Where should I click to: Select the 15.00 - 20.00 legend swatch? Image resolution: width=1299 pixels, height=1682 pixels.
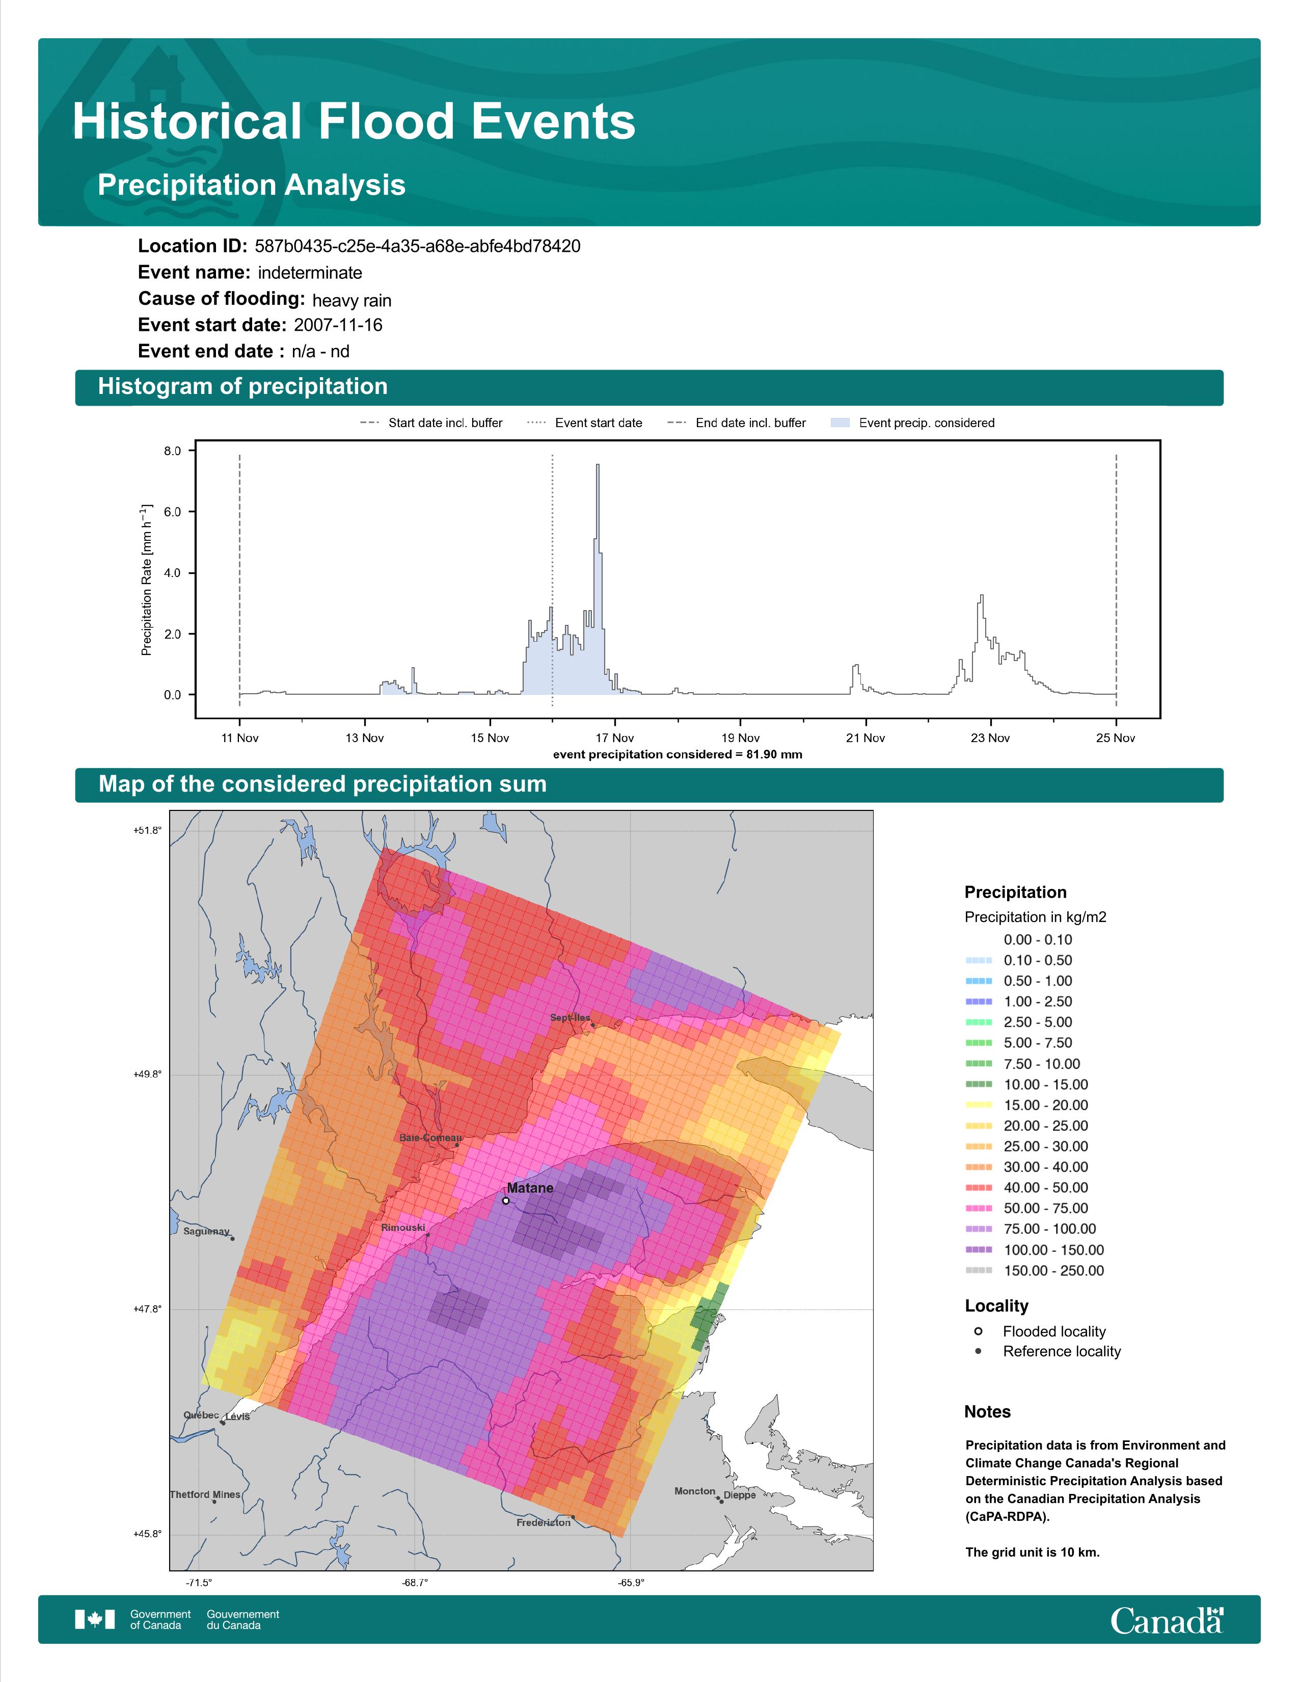978,1105
